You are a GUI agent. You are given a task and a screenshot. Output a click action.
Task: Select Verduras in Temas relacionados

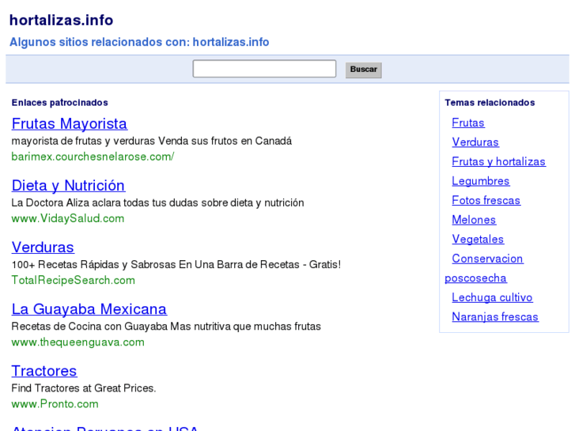475,142
